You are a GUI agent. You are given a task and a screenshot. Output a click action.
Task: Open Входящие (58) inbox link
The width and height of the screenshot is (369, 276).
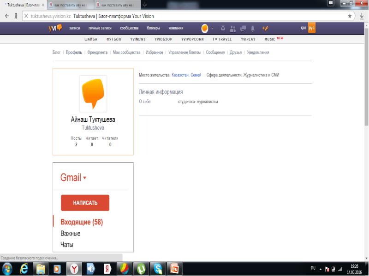pyautogui.click(x=81, y=222)
